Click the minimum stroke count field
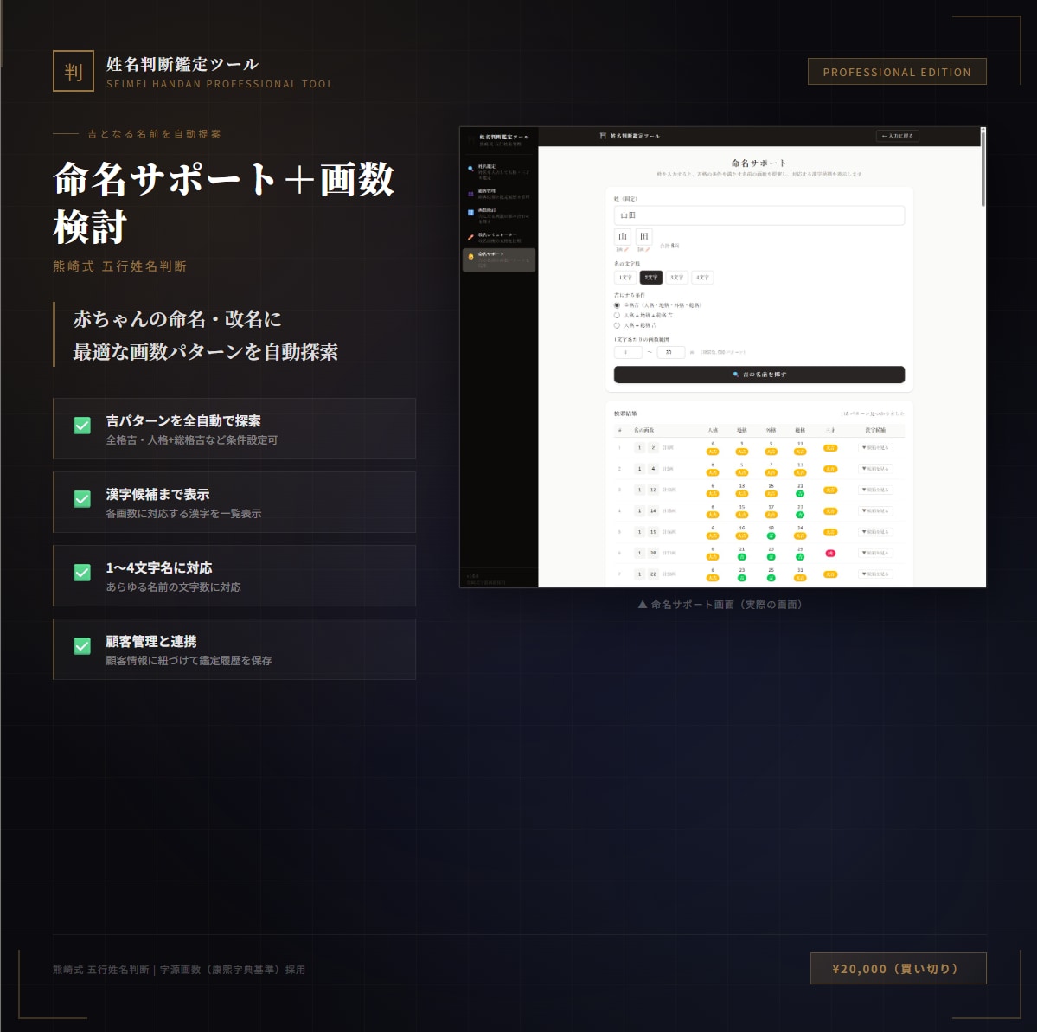 (628, 353)
